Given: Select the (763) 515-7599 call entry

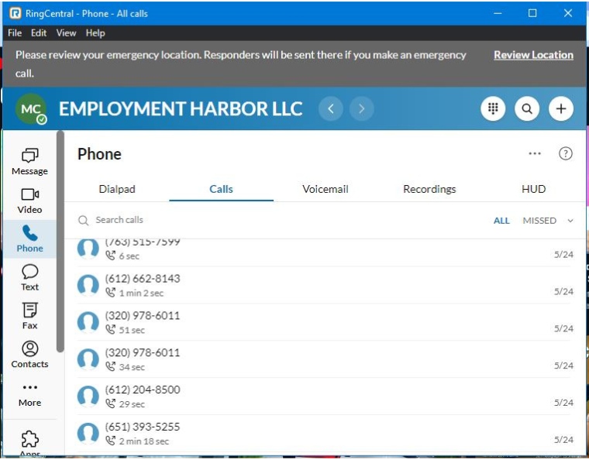Looking at the screenshot, I should click(x=325, y=253).
